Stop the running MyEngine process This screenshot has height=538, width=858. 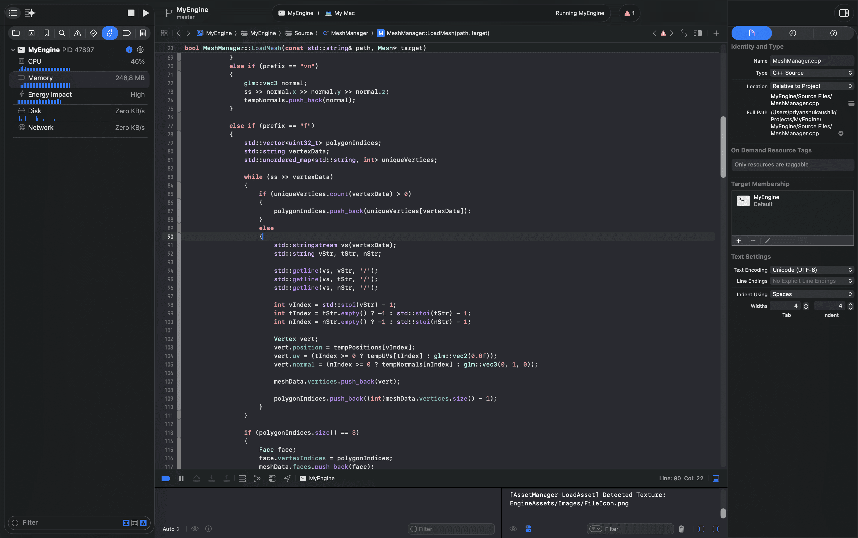click(131, 13)
